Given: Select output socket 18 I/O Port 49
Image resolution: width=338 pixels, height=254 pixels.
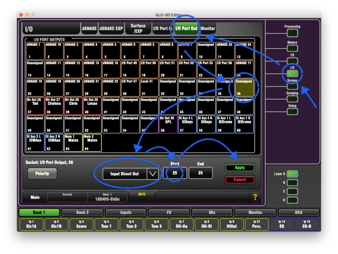Looking at the screenshot, I should pos(130,69).
